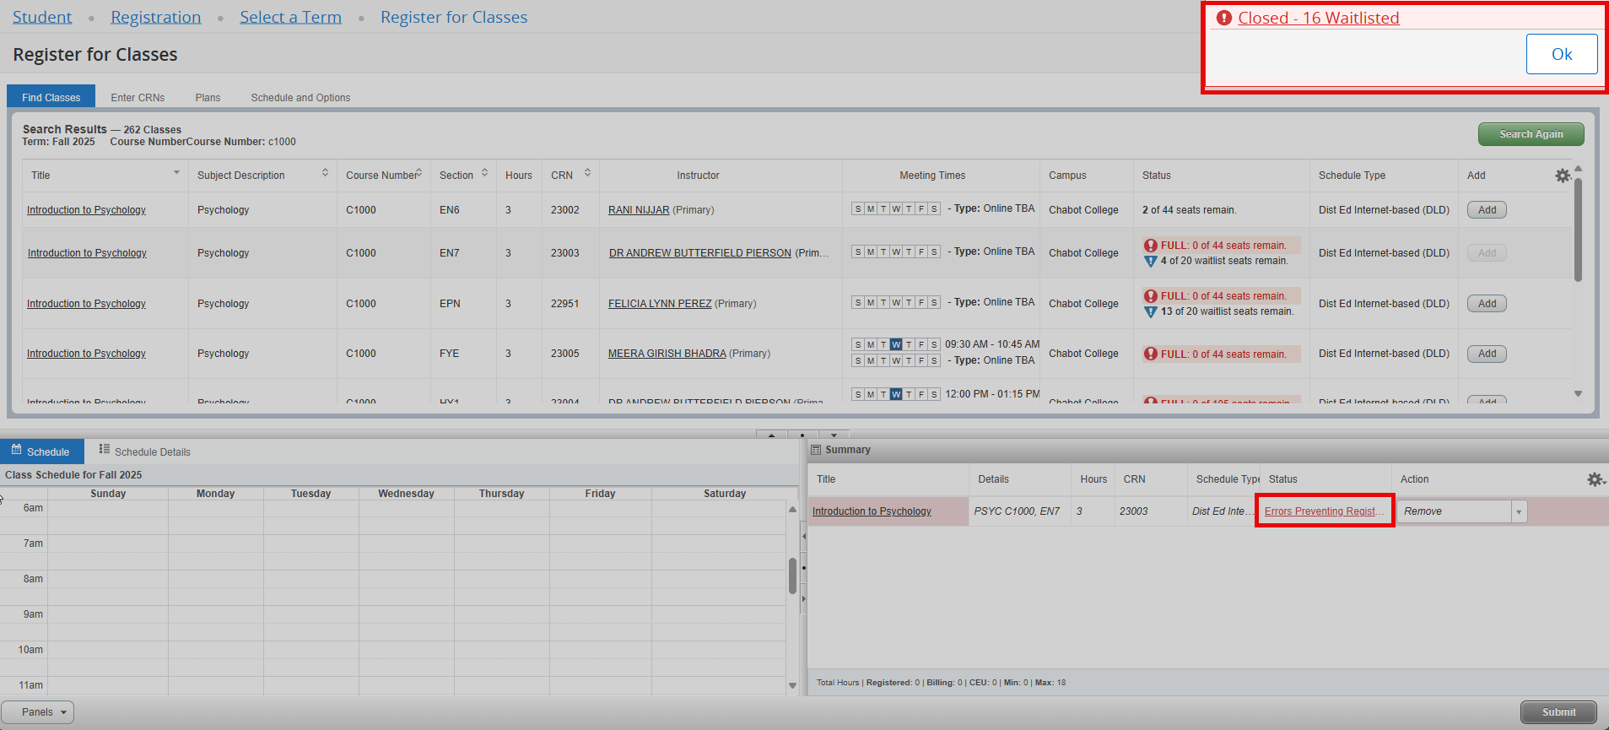1609x730 pixels.
Task: Open the Title column sort dropdown arrow
Action: (x=176, y=172)
